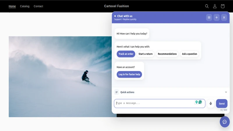The height and width of the screenshot is (131, 233).
Task: Go to the Home menu item
Action: coord(12,6)
